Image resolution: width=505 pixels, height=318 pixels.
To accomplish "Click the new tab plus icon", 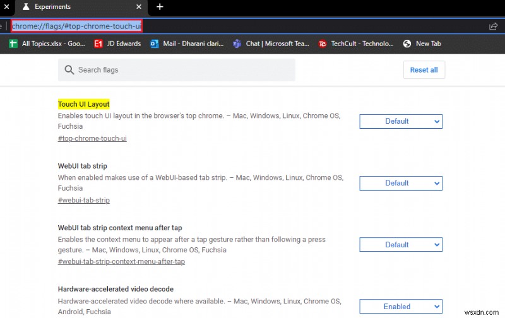I will 160,7.
